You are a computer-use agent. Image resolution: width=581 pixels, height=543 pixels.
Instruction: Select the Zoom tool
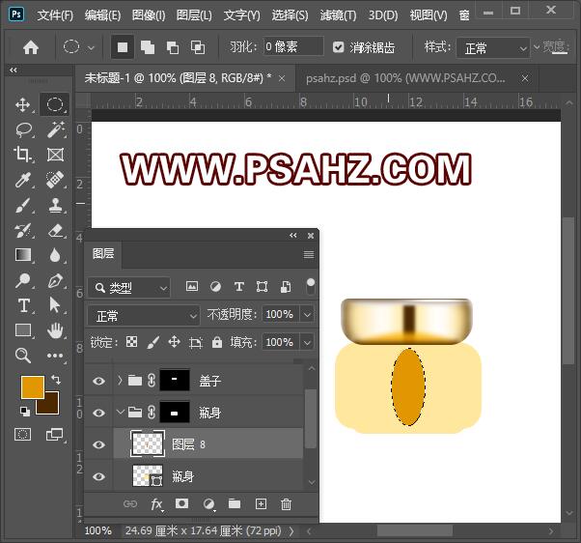coord(23,356)
